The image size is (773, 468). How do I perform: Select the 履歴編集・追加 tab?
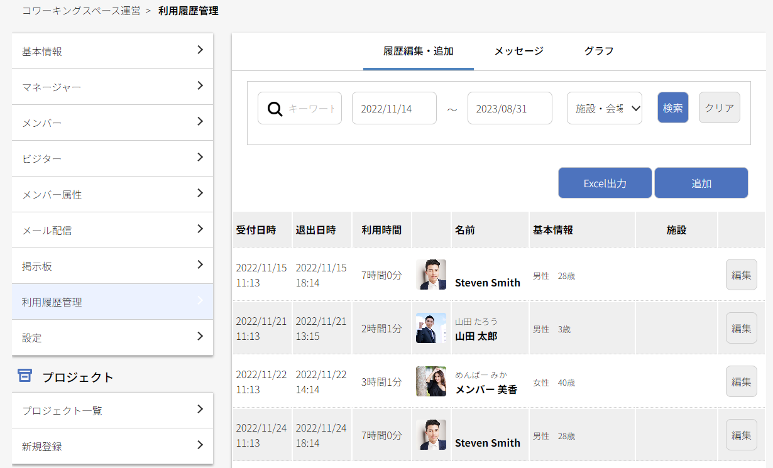click(418, 51)
